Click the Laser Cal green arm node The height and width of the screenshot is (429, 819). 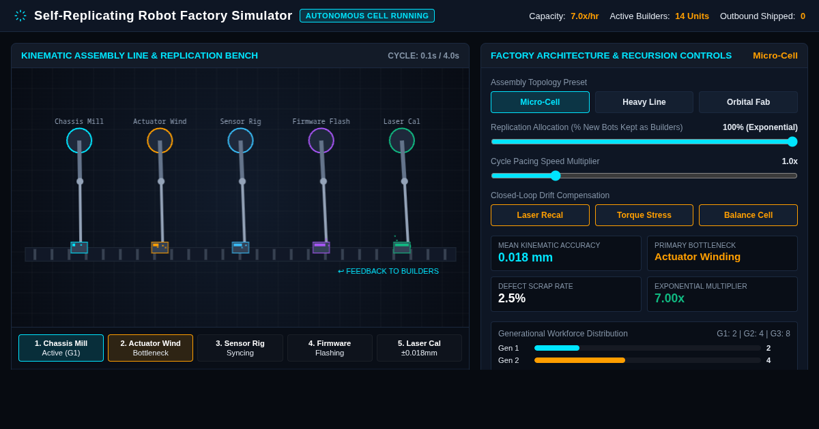401,140
